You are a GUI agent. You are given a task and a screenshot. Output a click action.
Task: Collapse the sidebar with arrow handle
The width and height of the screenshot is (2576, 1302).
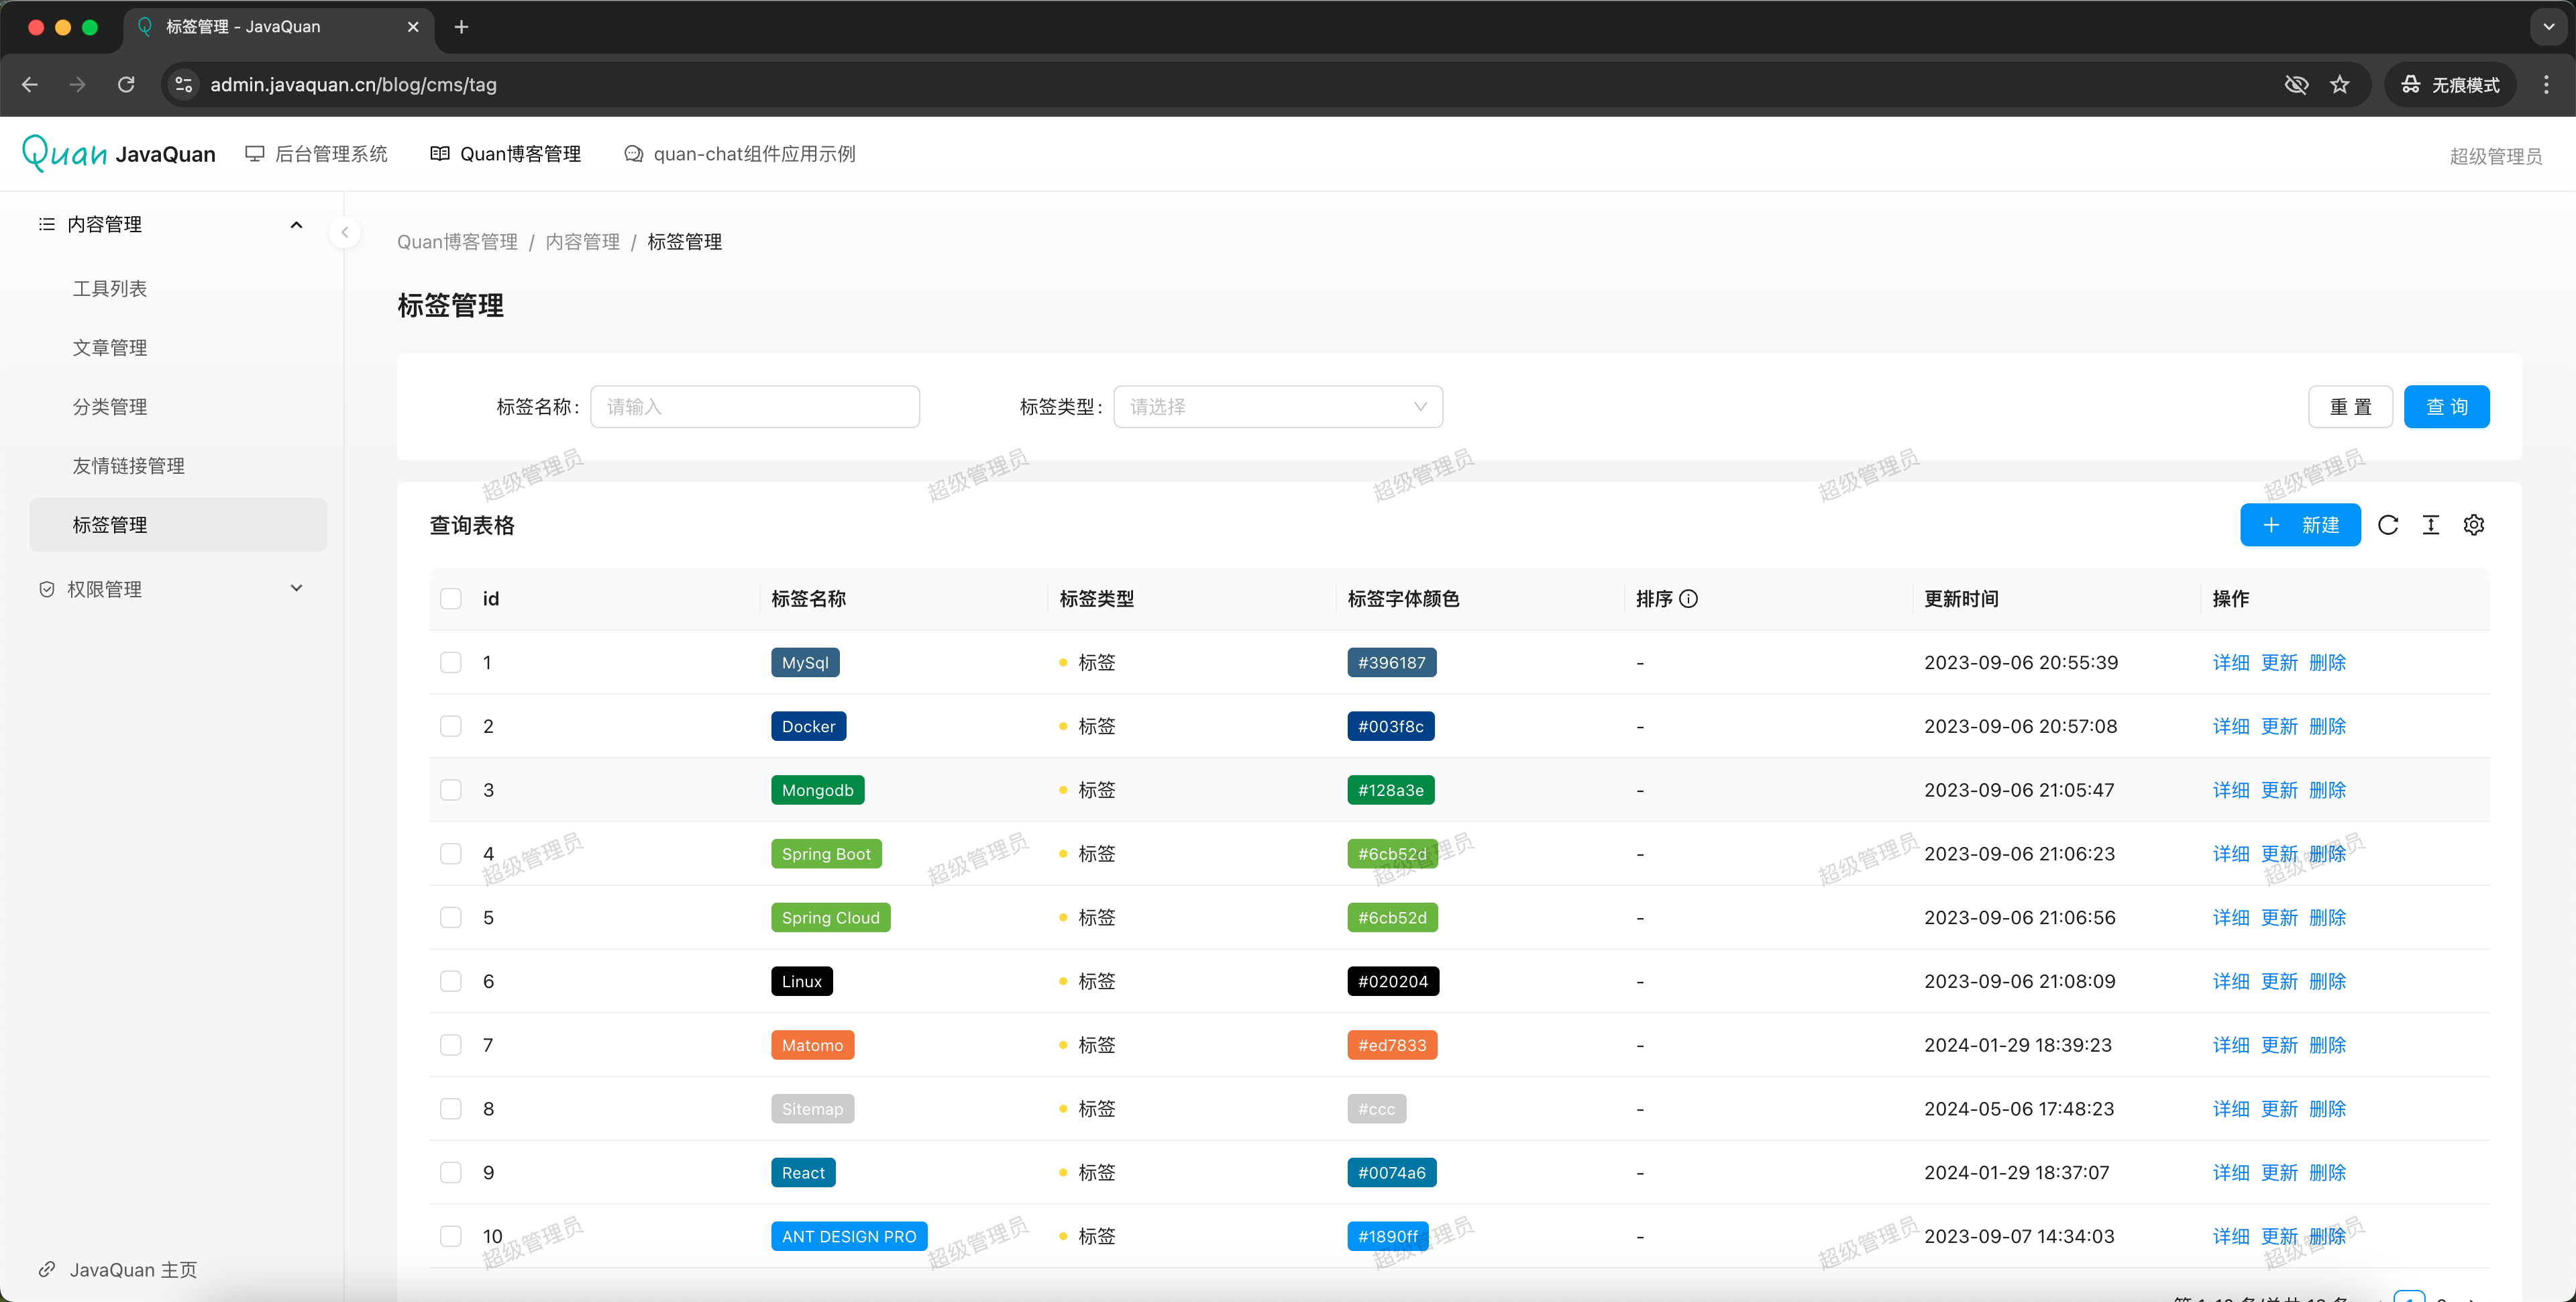pyautogui.click(x=344, y=232)
